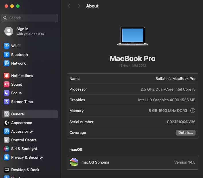Open Accessibility icon in sidebar
Viewport: 203px width, 178px height.
click(7, 131)
